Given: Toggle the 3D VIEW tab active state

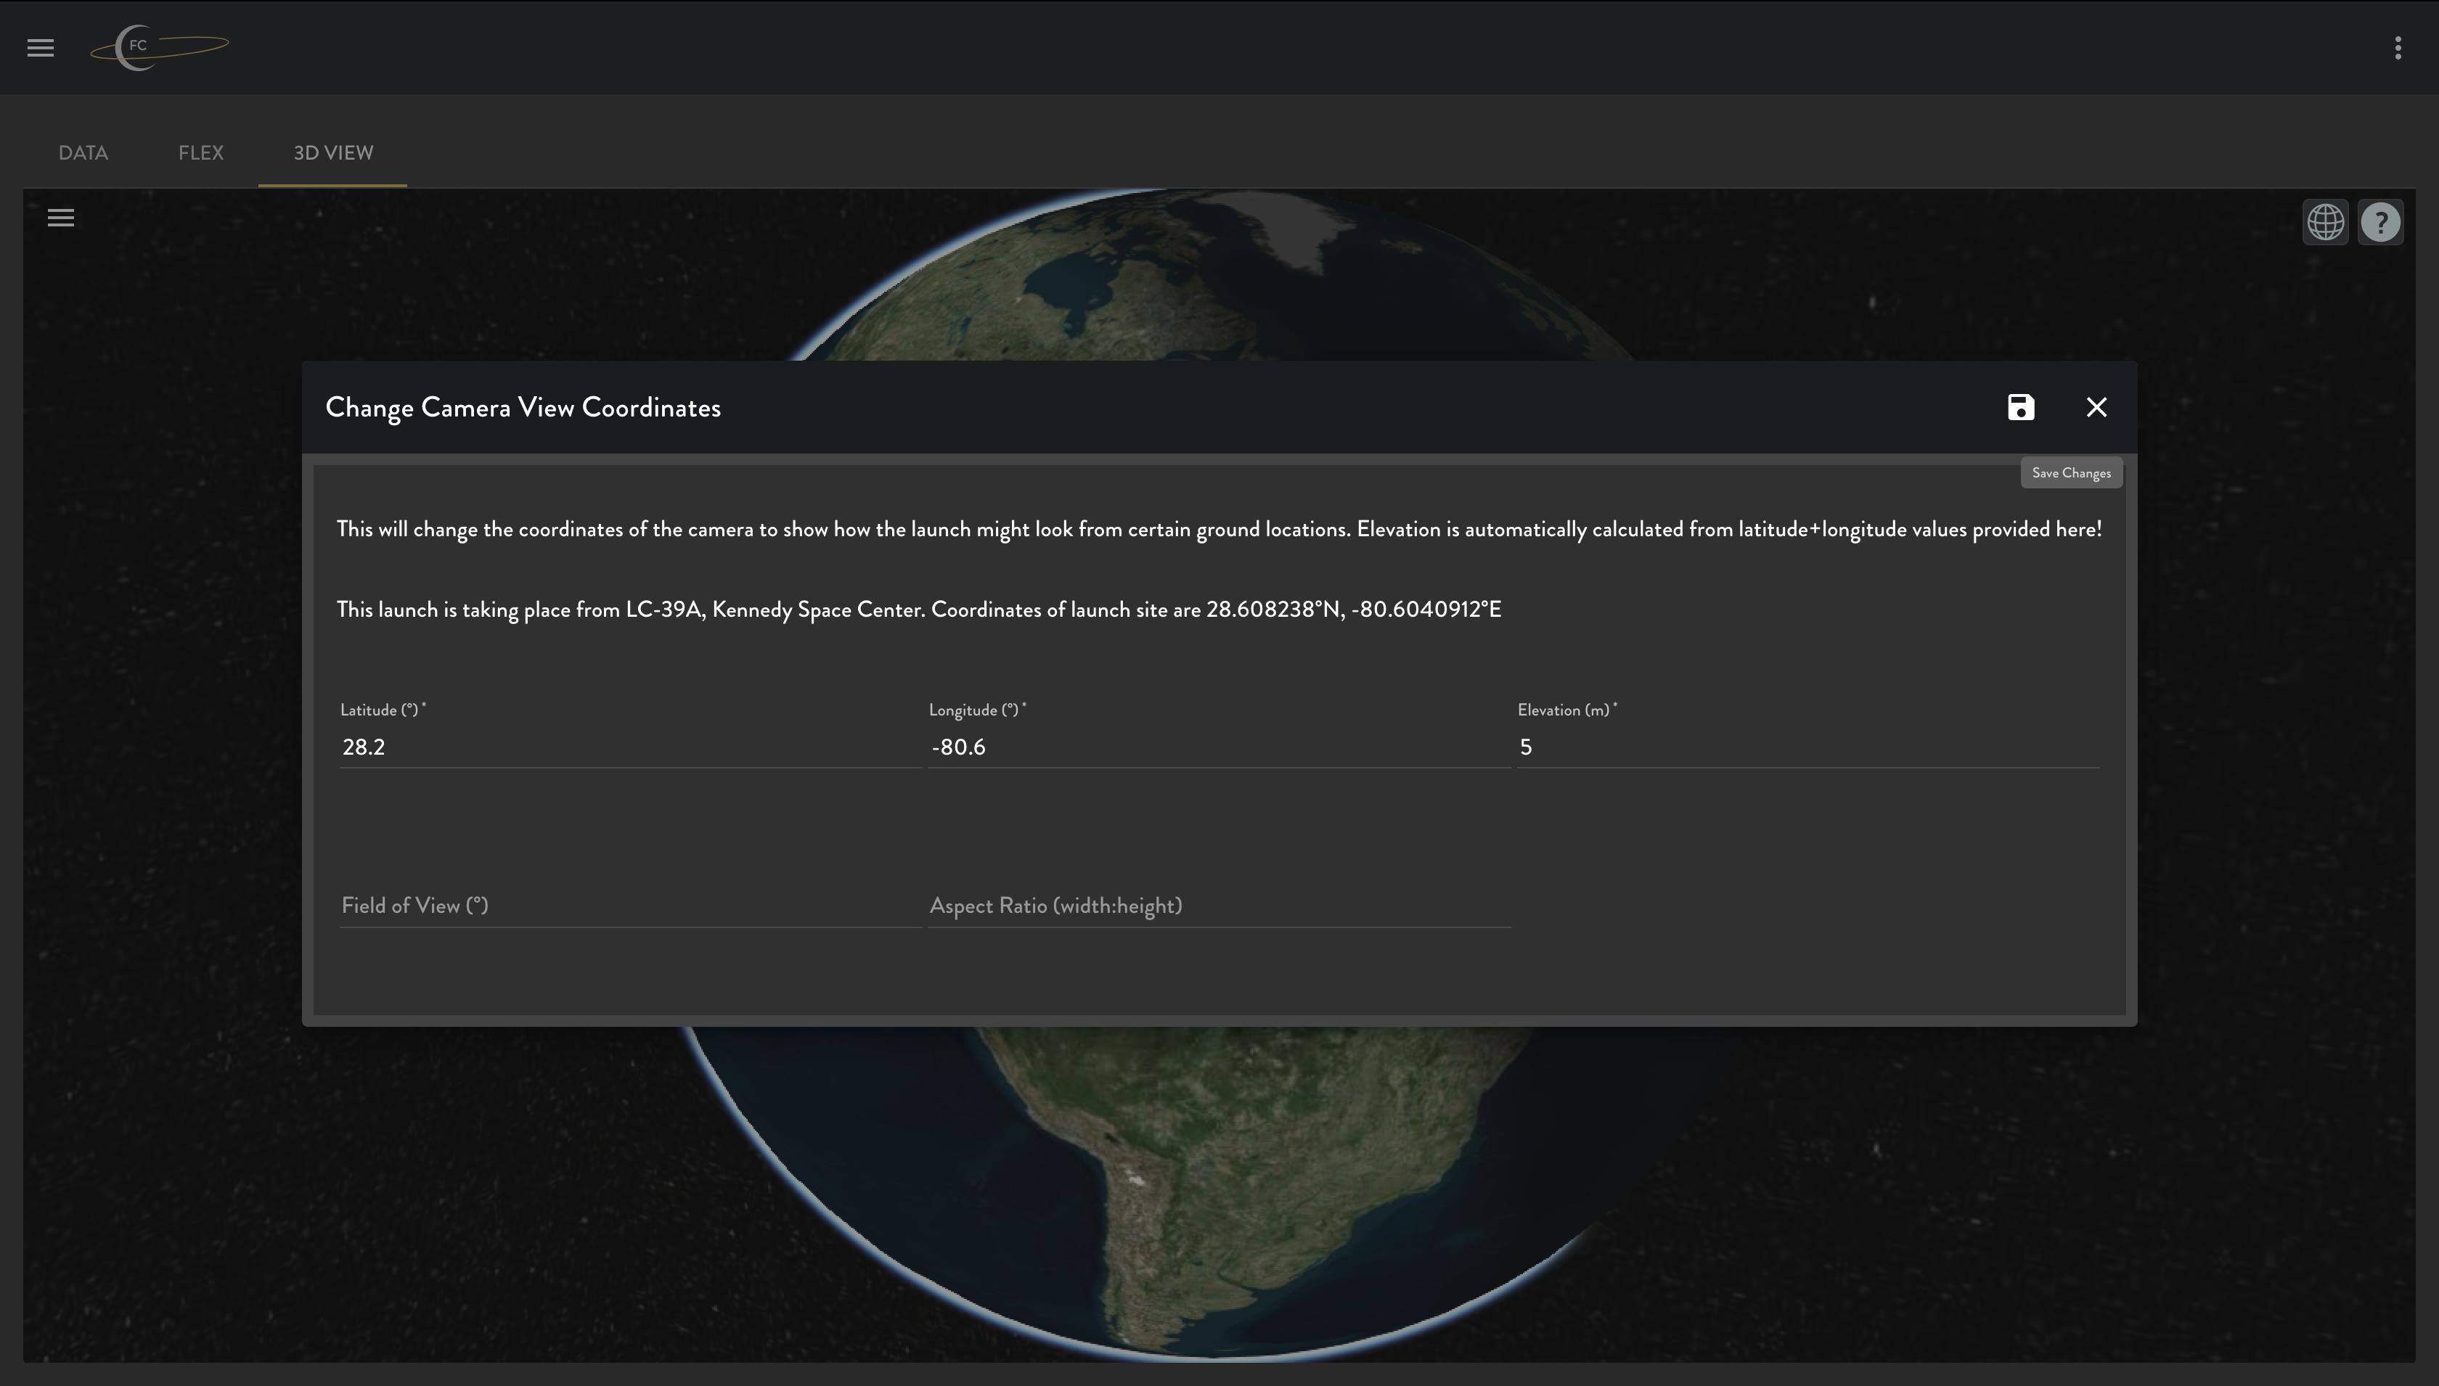Looking at the screenshot, I should tap(332, 152).
